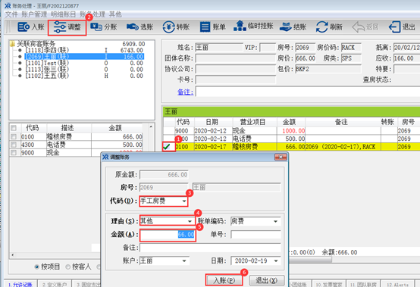Viewport: 420px width, 287px height.
Task: Switch to the 11.团队联房 tab
Action: pos(363,284)
